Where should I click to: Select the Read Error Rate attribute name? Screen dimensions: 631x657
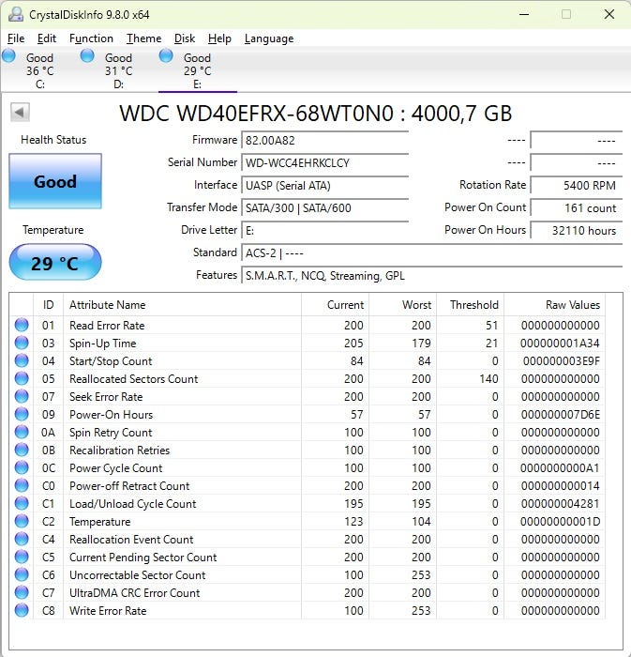pyautogui.click(x=107, y=325)
